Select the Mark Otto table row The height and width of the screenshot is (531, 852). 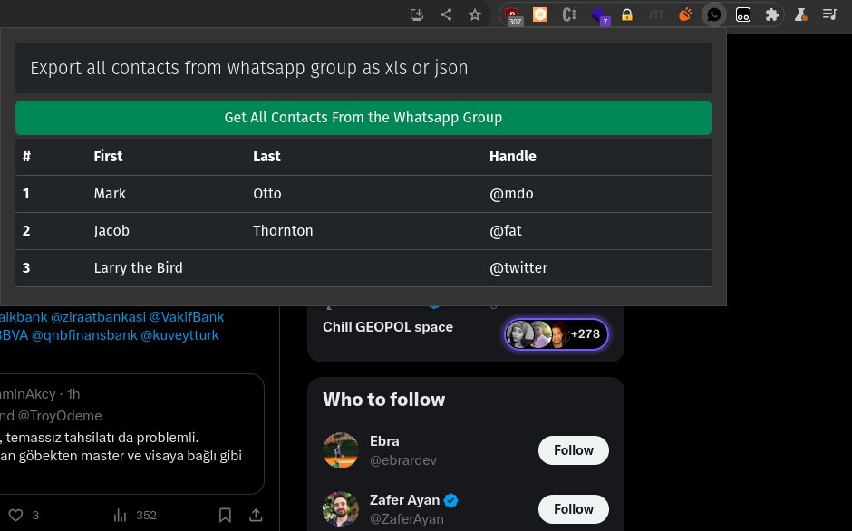[363, 194]
